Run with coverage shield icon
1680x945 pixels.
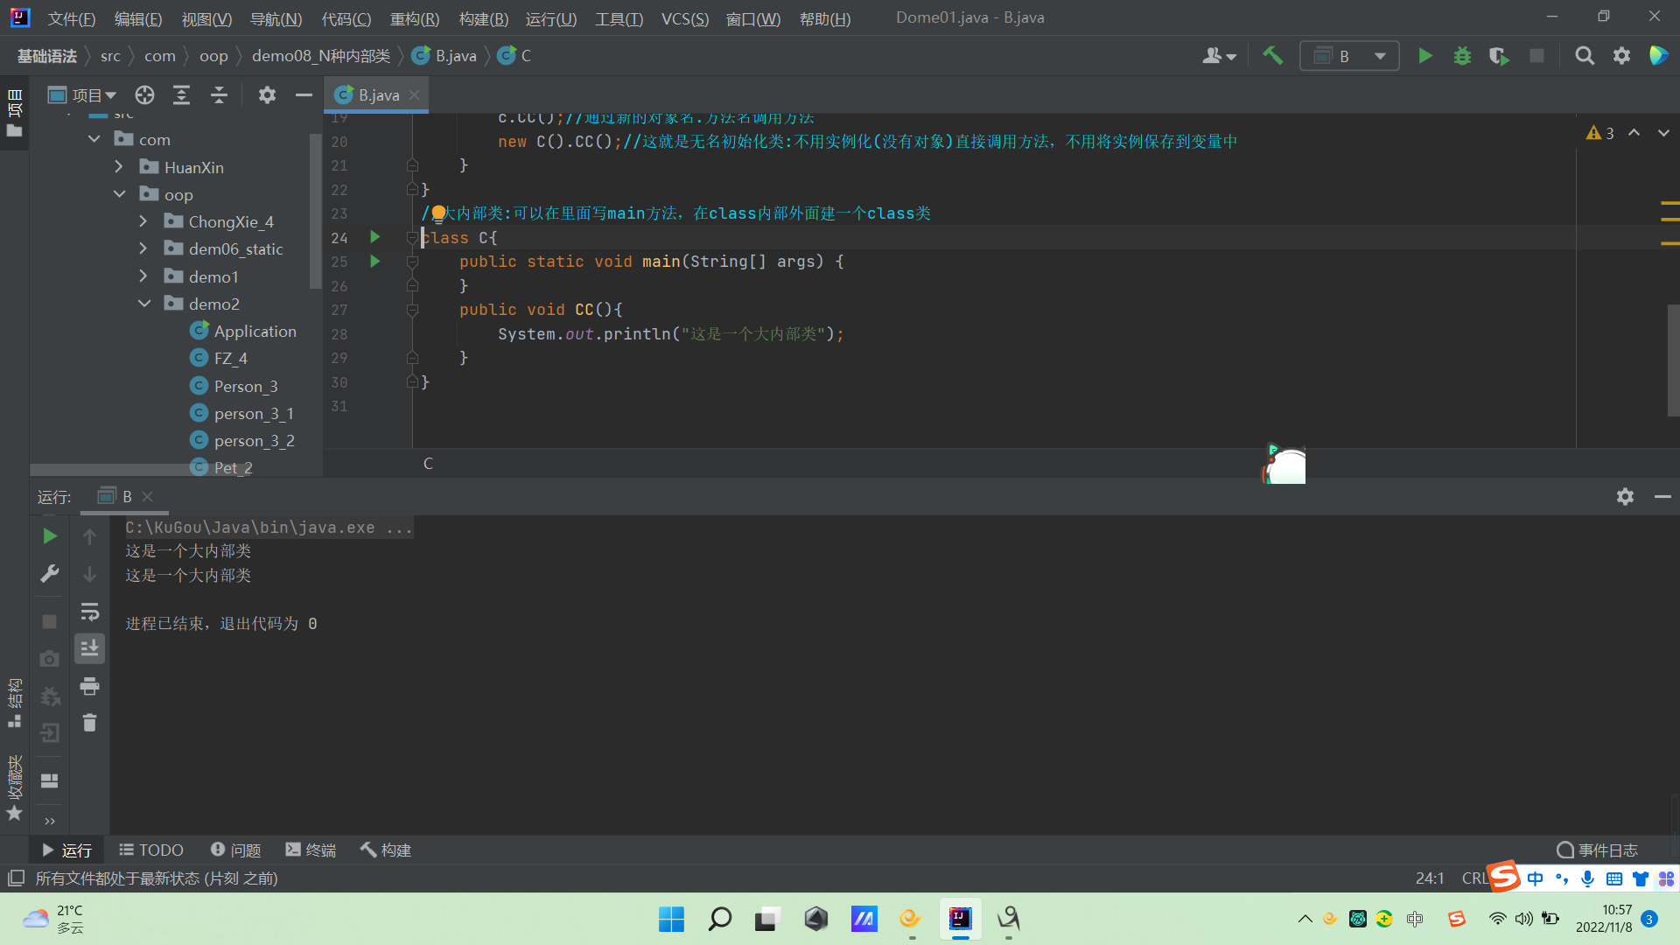coord(1499,56)
